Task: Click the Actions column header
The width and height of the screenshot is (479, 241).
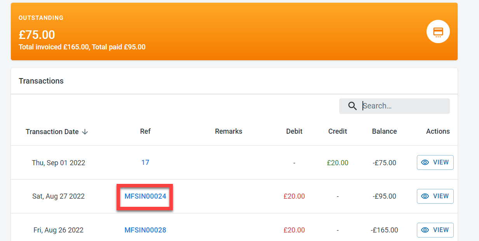Action: pyautogui.click(x=438, y=131)
